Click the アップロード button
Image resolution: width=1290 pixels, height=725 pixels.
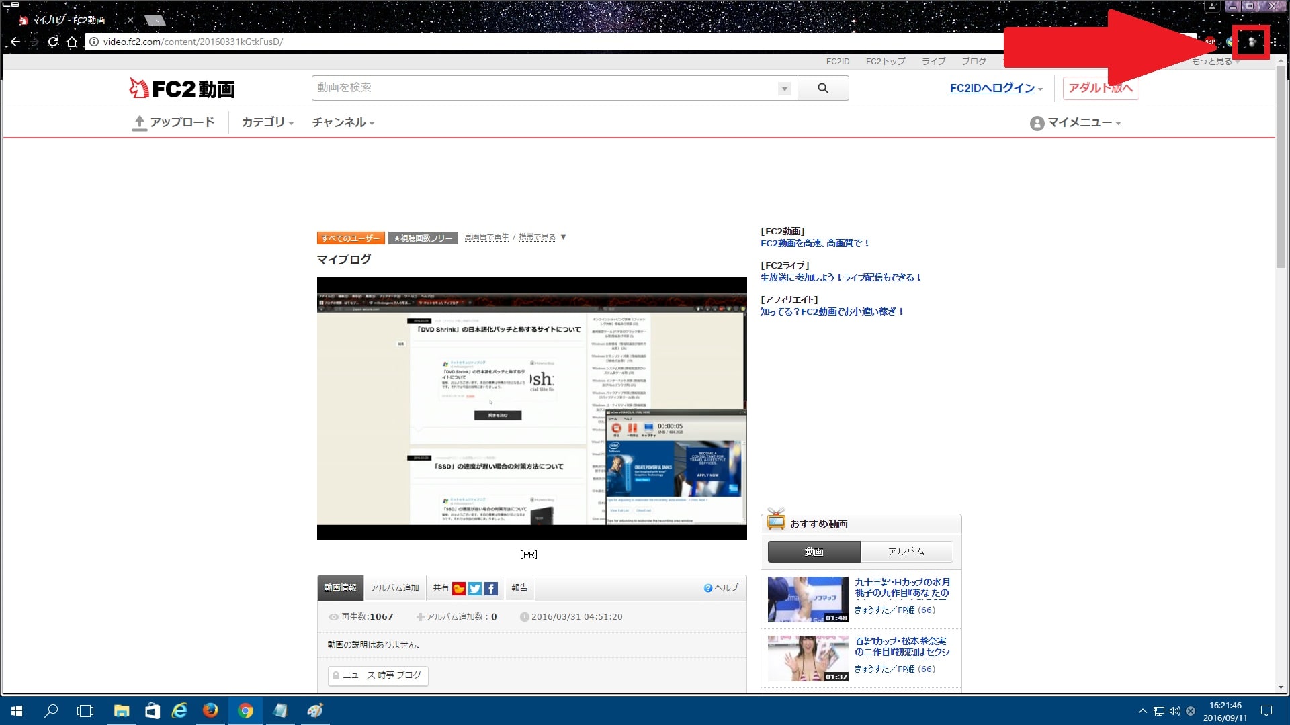point(173,122)
